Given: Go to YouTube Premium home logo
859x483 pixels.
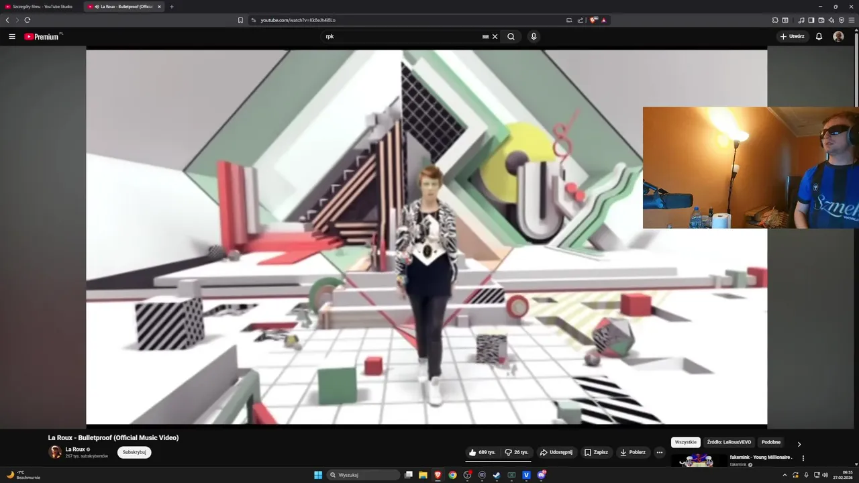Looking at the screenshot, I should [x=43, y=37].
